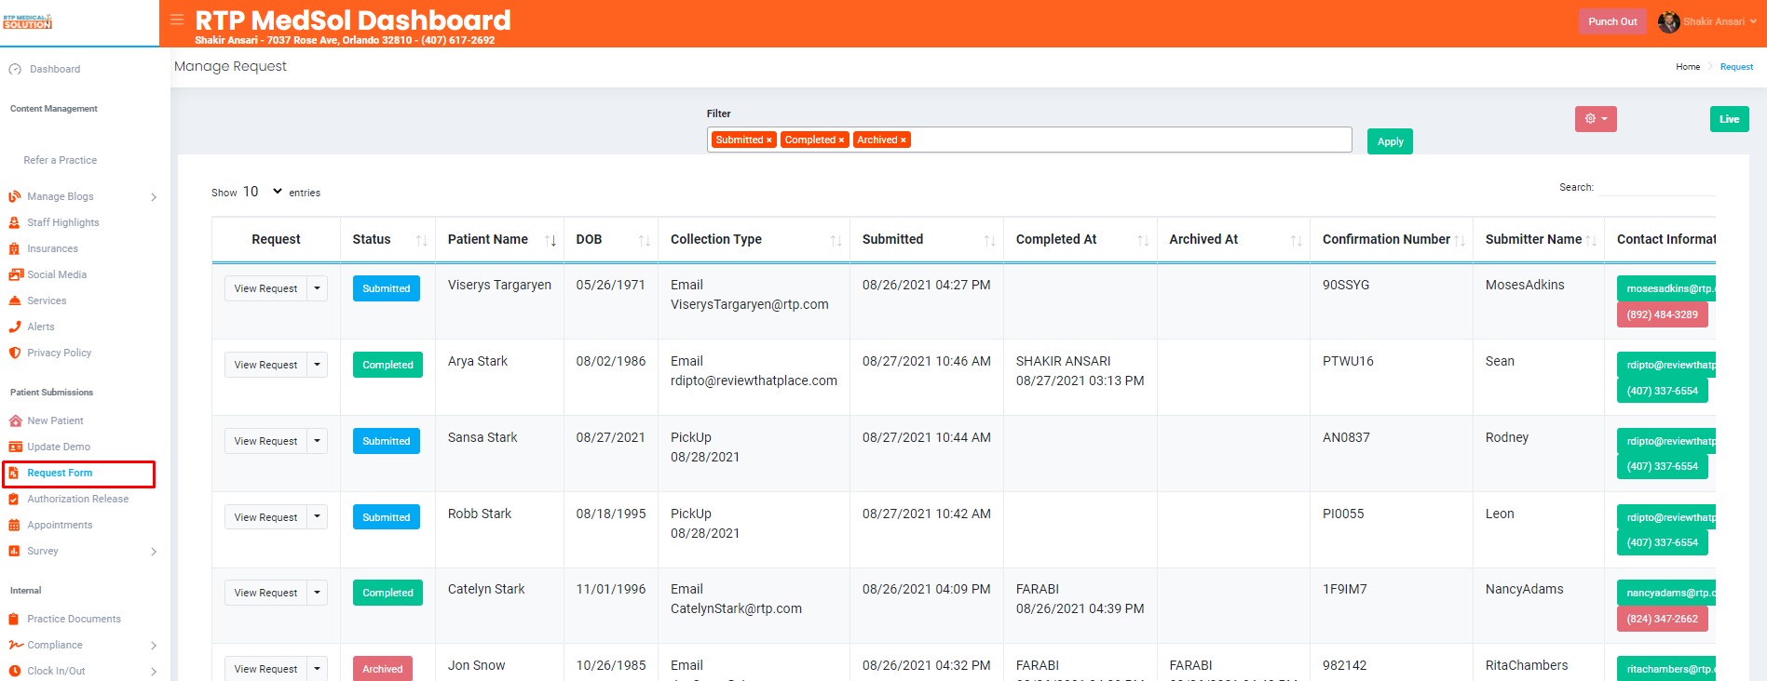Viewport: 1767px width, 681px height.
Task: Expand the Manage Blogs submenu chevron
Action: point(154,196)
